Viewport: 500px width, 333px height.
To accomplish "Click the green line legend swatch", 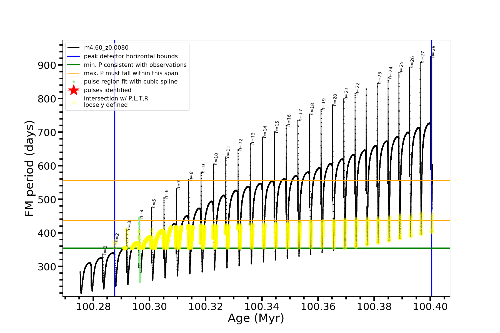I will 74,65.
